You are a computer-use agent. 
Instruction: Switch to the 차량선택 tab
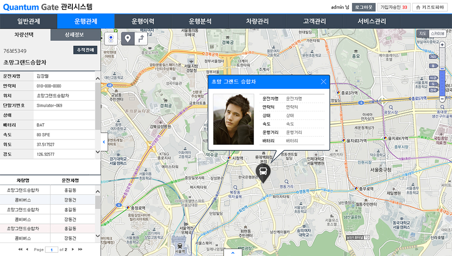[x=25, y=35]
